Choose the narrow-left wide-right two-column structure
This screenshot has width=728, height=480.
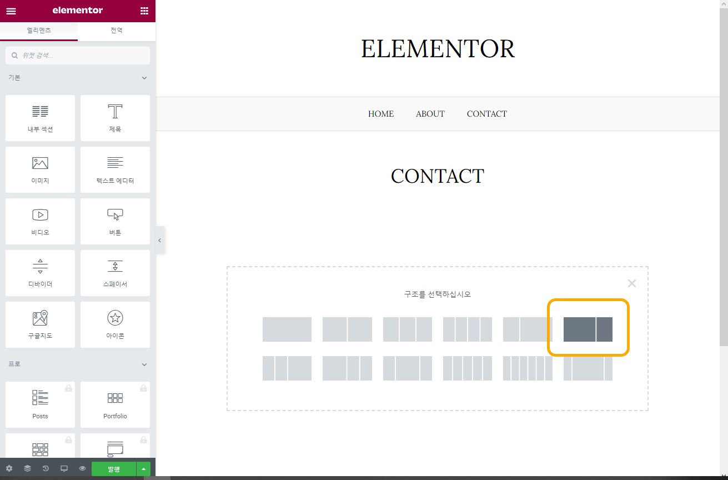click(x=528, y=329)
